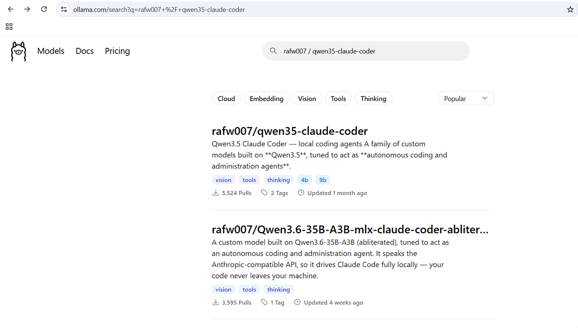This screenshot has height=328, width=578.
Task: Click the tag icon beside 1 Tag
Action: pos(264,302)
